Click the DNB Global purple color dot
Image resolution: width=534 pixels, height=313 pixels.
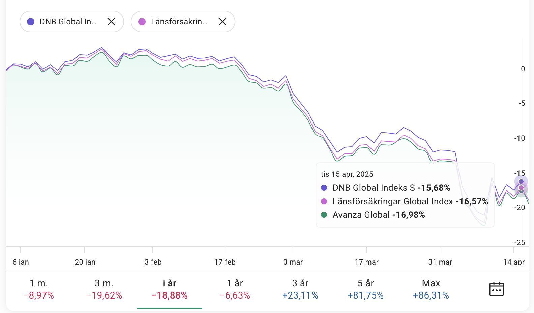tap(31, 22)
